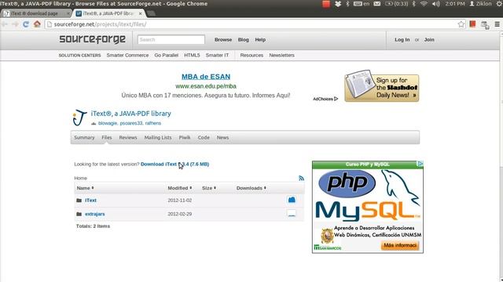503x282 pixels.
Task: Go to the browser Home page
Action: click(x=37, y=24)
